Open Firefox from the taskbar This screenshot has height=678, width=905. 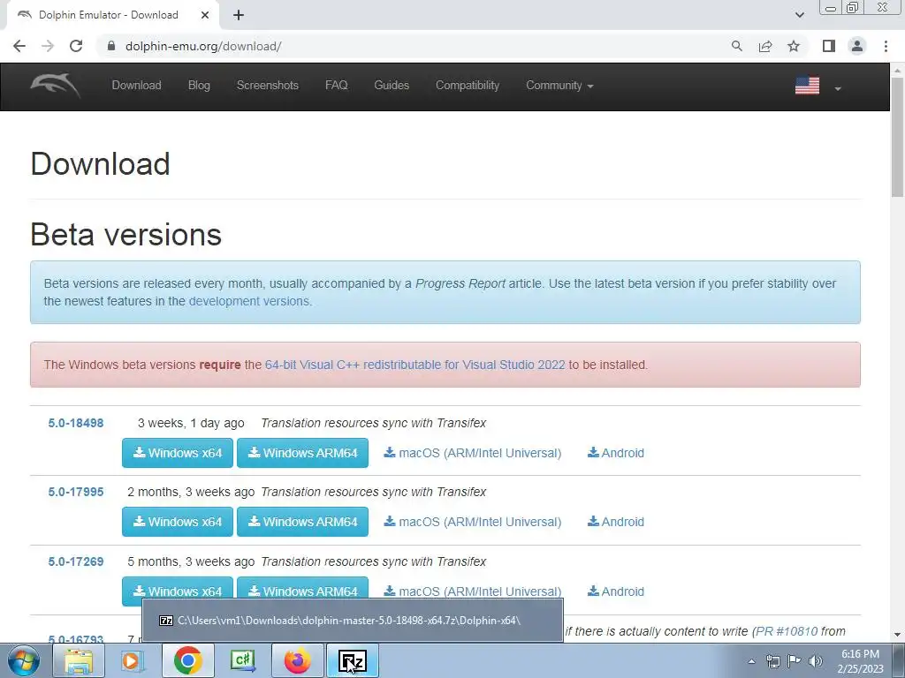(297, 660)
